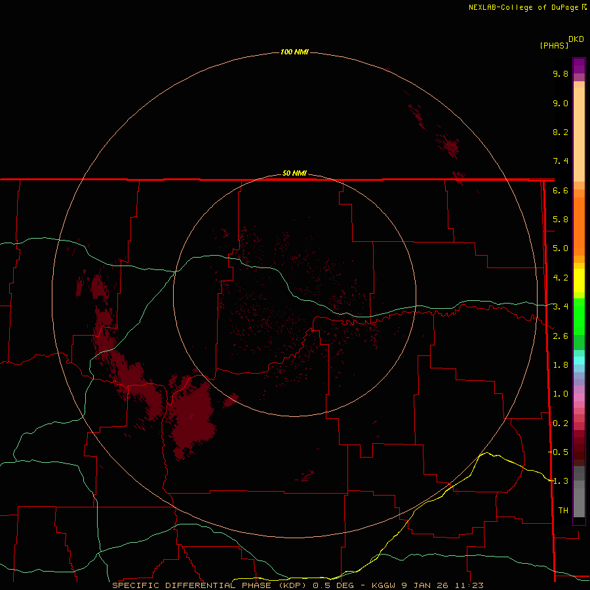Click the -0.5 value on color scale
Viewport: 590px width, 590px height.
click(559, 452)
